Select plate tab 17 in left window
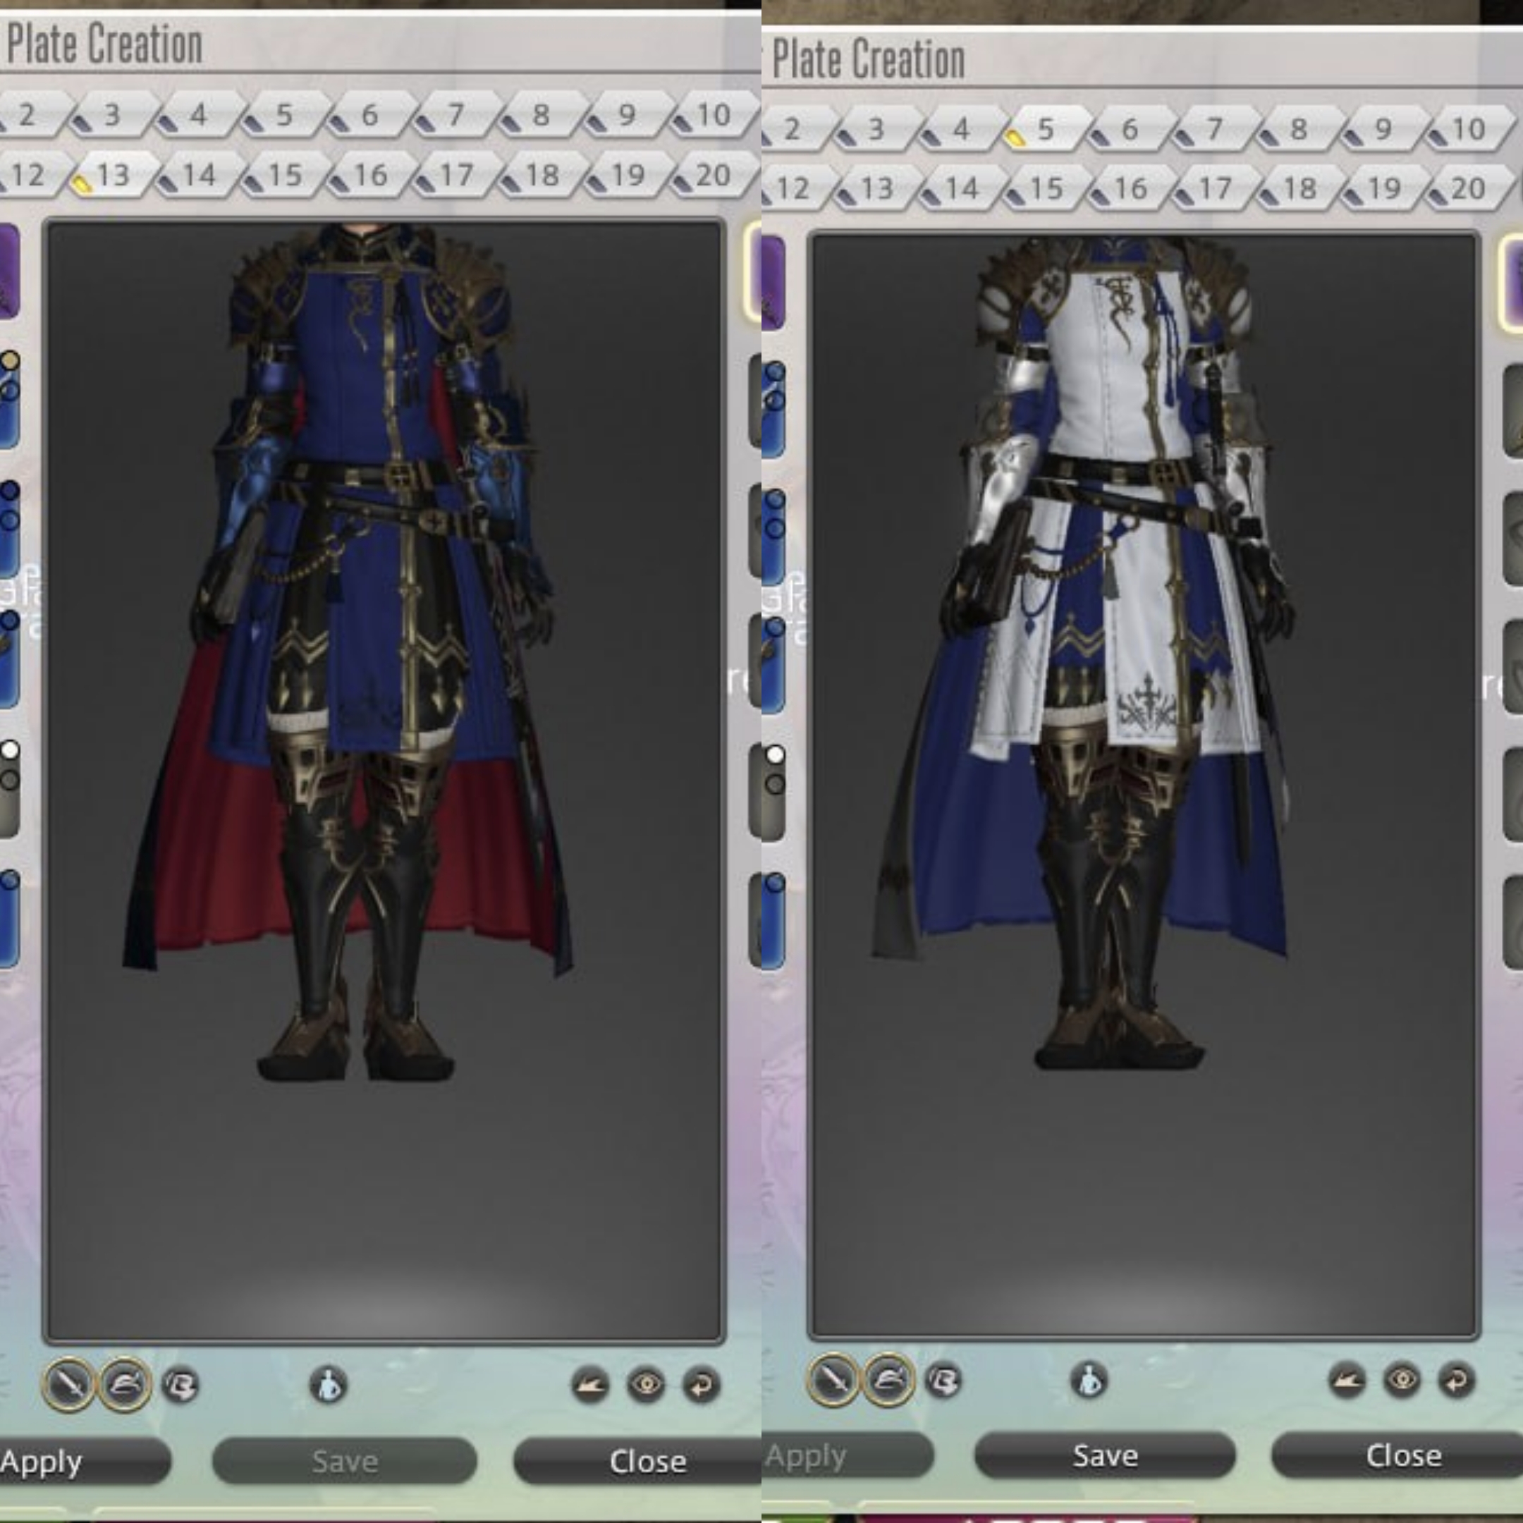The height and width of the screenshot is (1523, 1523). click(x=456, y=174)
